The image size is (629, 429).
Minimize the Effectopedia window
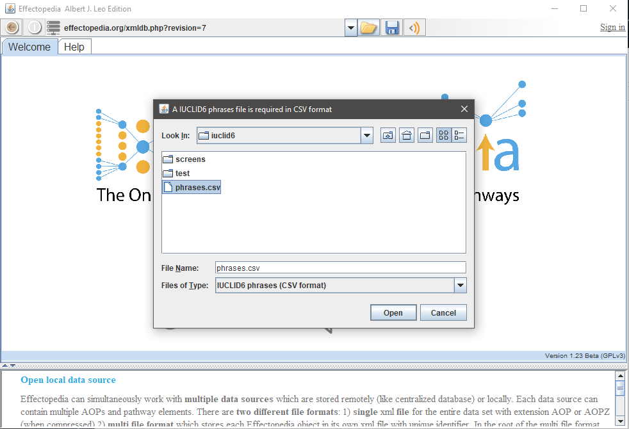555,8
